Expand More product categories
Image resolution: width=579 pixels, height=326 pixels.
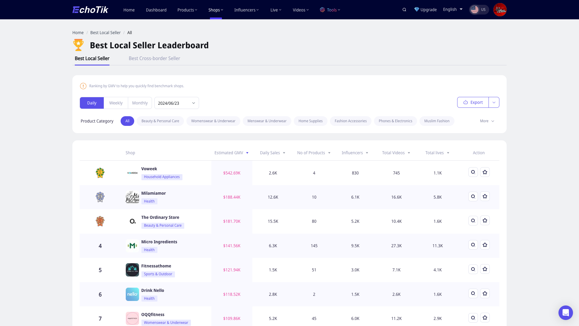point(487,121)
